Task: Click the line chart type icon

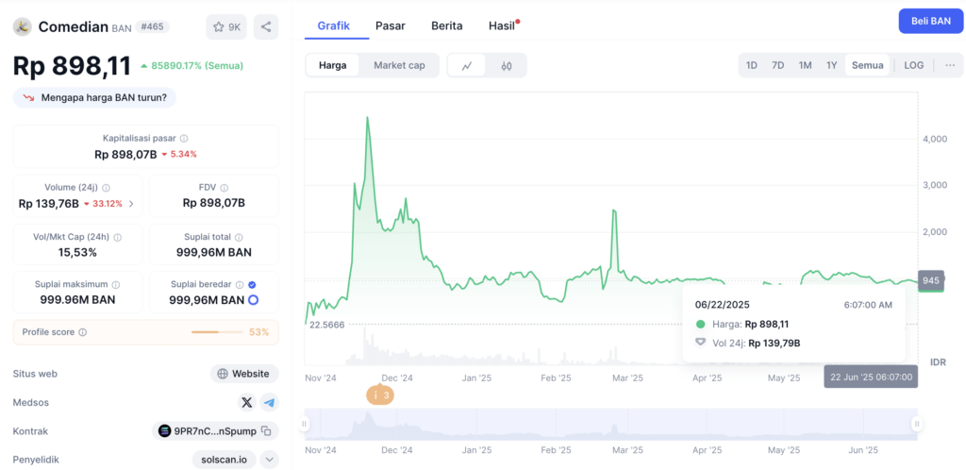Action: [466, 66]
